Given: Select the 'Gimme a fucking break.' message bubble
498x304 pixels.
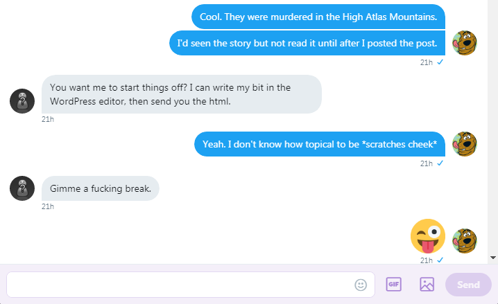Looking at the screenshot, I should (x=101, y=188).
